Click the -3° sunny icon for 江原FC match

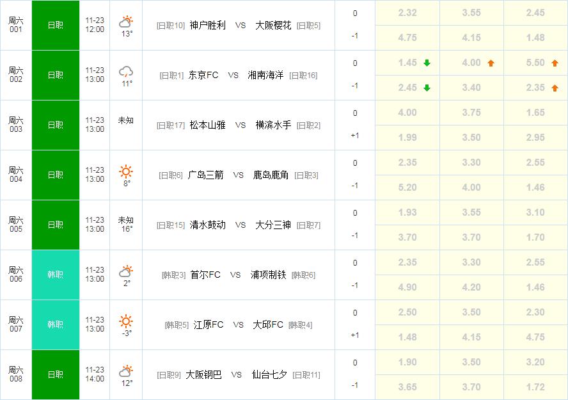point(125,321)
